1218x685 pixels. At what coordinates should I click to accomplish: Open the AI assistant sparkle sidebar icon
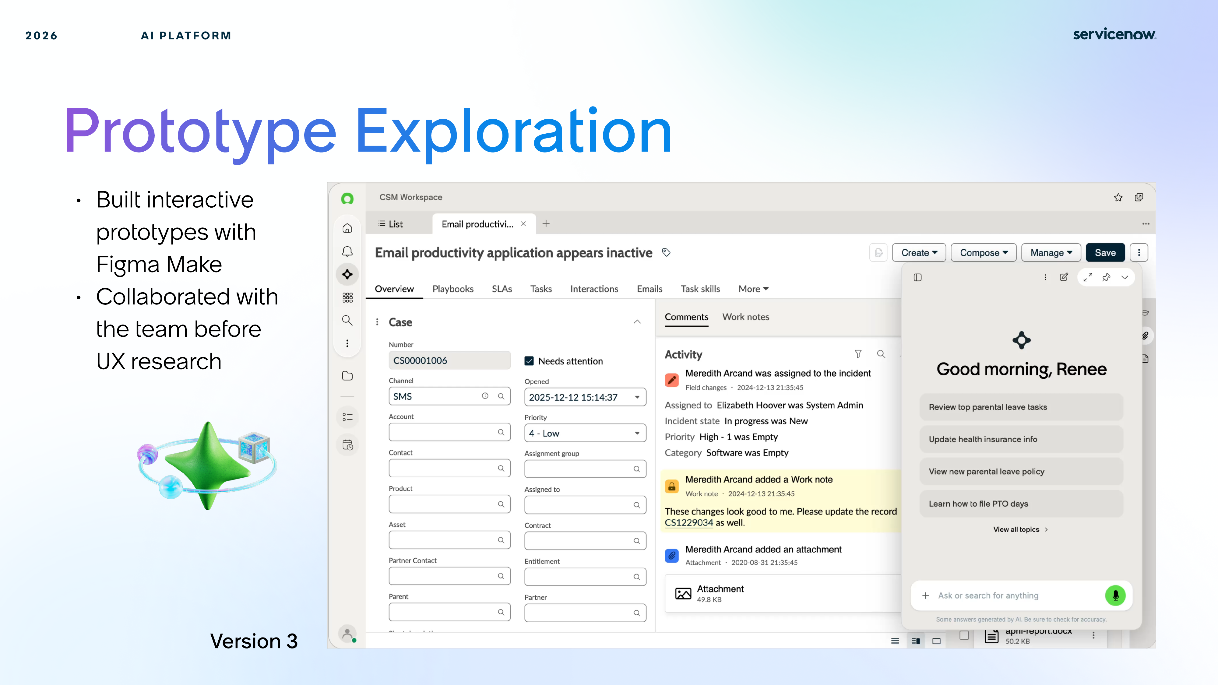click(347, 274)
